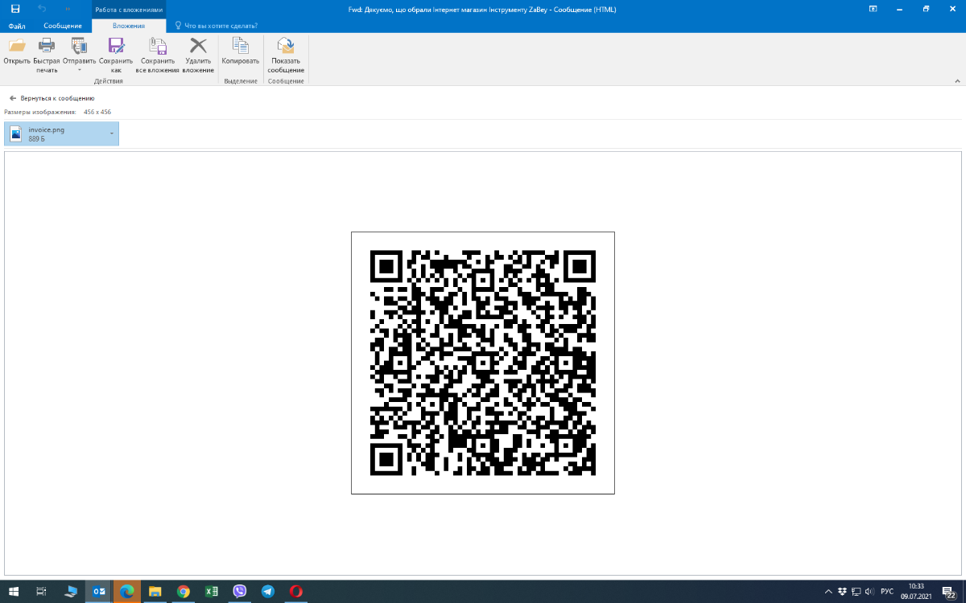Click the 456 x 456 image size value
The height and width of the screenshot is (603, 966).
coord(97,112)
